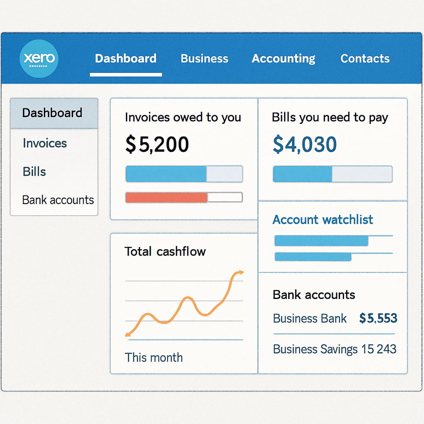
Task: Select Bills in the left sidebar
Action: tap(34, 171)
